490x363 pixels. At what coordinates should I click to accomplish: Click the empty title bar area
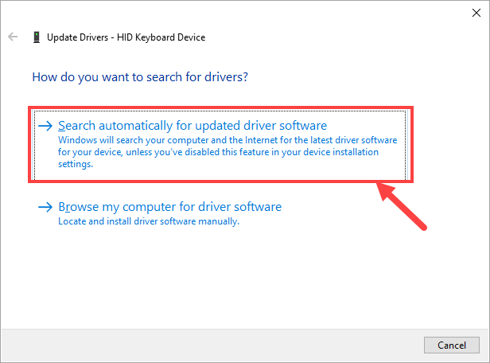(239, 12)
